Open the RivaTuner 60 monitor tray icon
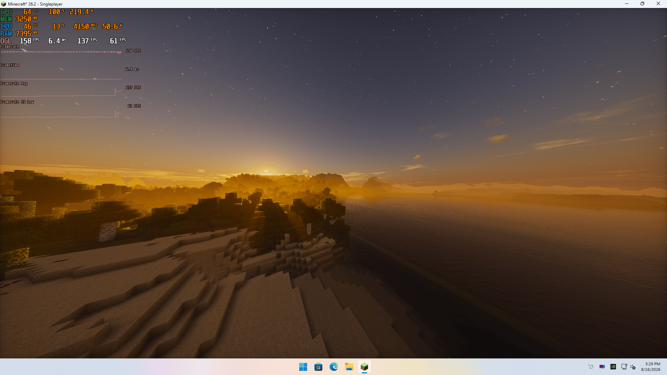This screenshot has height=375, width=667. point(602,367)
